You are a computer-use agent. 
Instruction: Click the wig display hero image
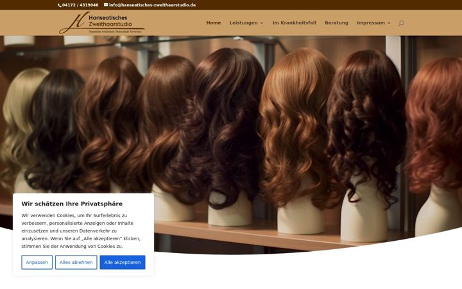(231, 144)
